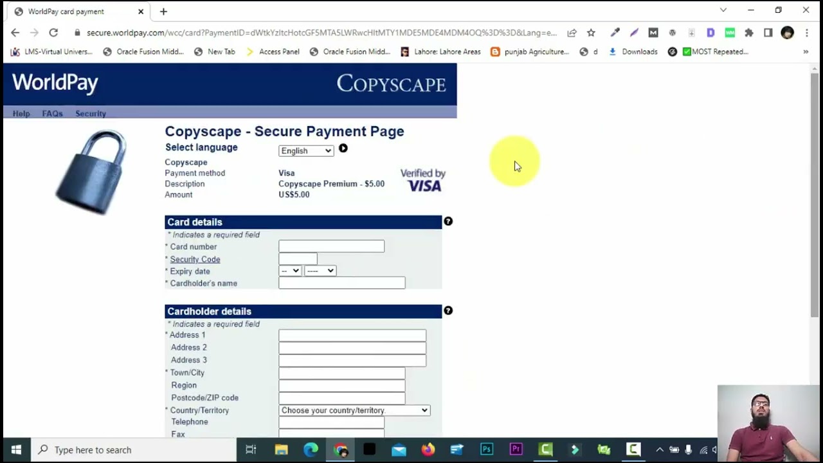This screenshot has height=463, width=823.
Task: Open the purple feather extension
Action: (x=634, y=33)
